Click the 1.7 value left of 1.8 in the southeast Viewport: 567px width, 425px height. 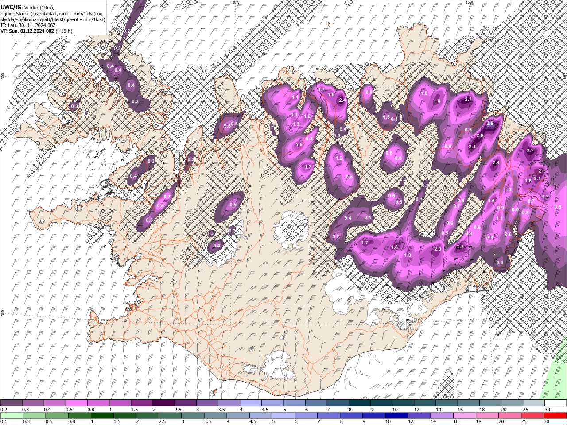coord(365,243)
